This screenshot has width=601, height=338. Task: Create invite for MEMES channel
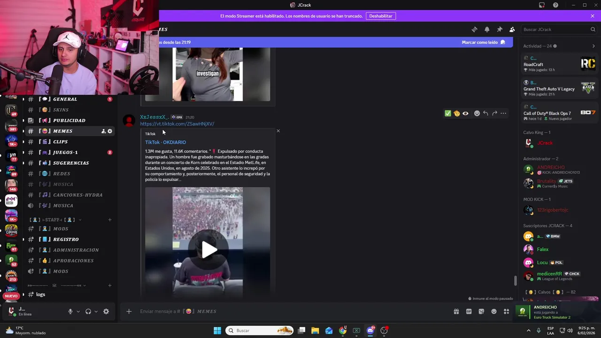point(103,131)
